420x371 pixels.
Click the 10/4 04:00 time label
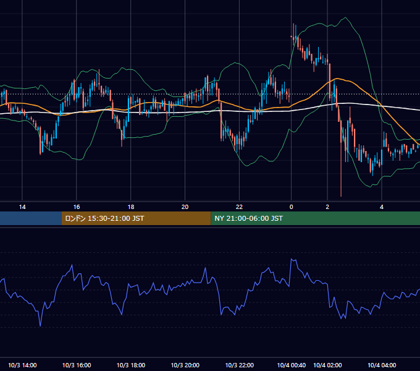tap(382, 365)
